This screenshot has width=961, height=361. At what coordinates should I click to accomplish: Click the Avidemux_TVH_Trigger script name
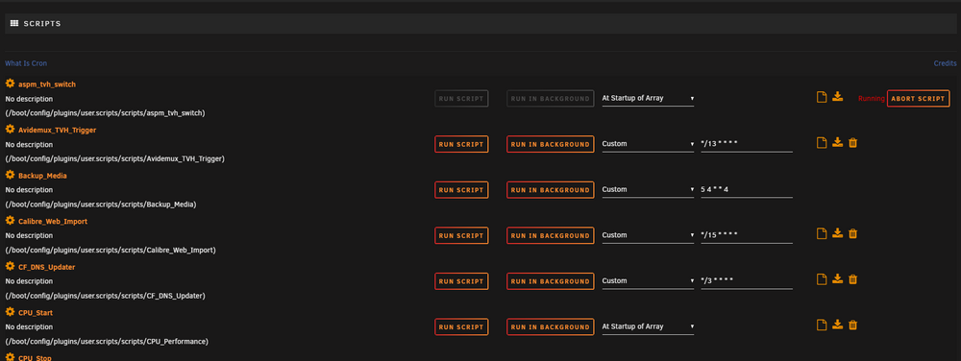click(57, 131)
